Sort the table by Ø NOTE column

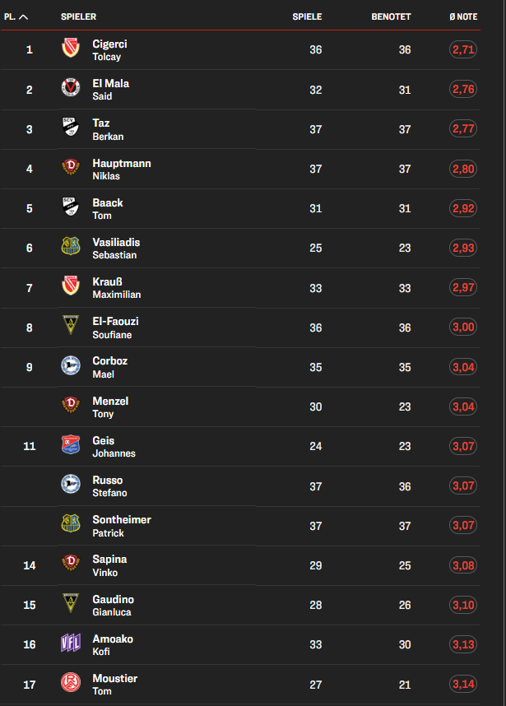point(463,16)
